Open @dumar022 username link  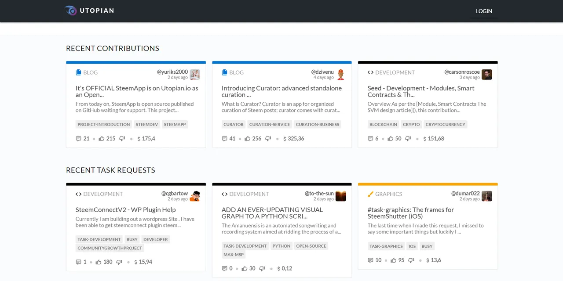465,193
